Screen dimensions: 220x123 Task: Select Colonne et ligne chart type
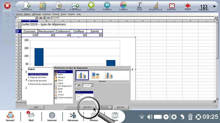point(64,98)
